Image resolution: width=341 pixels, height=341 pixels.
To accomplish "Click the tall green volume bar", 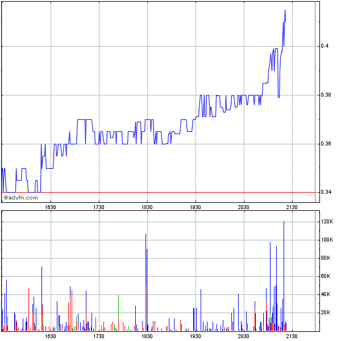I will coord(118,313).
